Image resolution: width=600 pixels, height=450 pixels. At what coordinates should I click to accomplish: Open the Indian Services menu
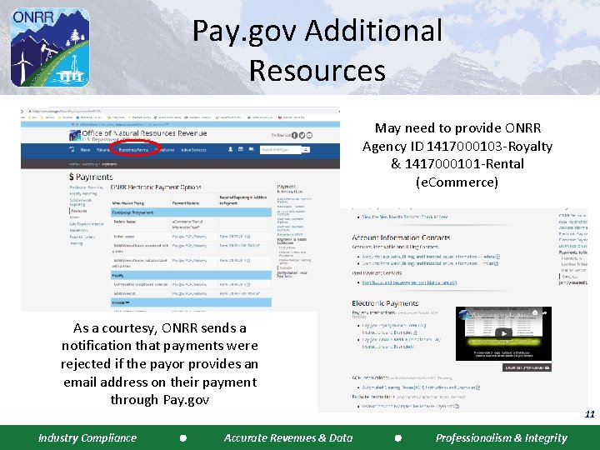coord(193,150)
